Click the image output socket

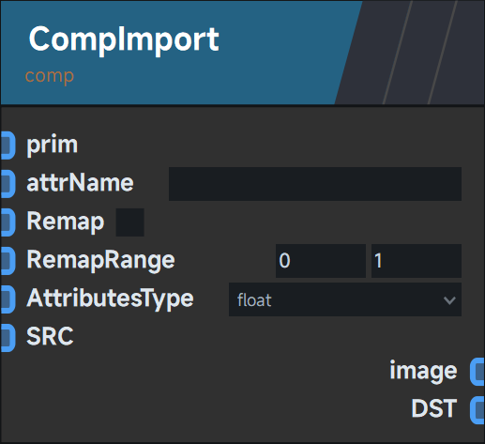[477, 372]
